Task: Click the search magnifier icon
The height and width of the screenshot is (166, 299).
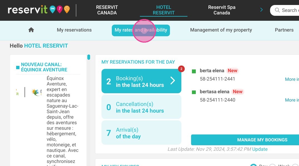Action: pyautogui.click(x=277, y=10)
